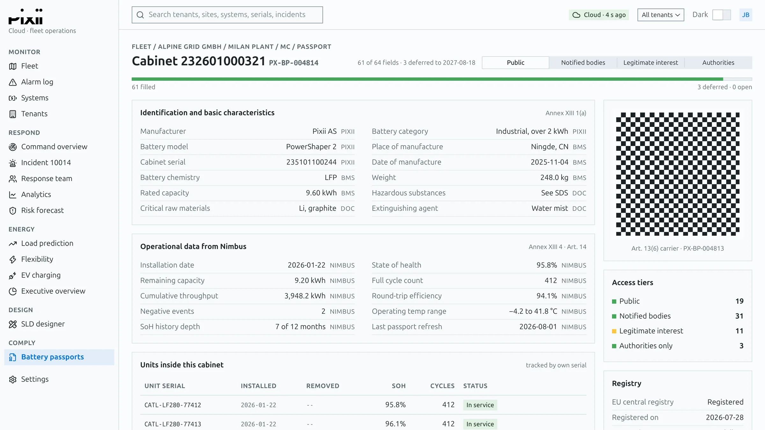Switch to the Public tab
The width and height of the screenshot is (765, 430).
[515, 62]
